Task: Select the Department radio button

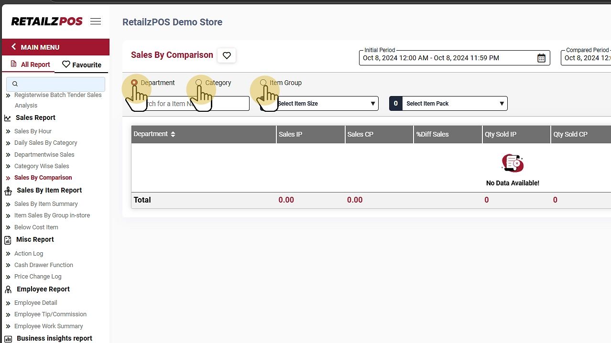Action: click(x=134, y=83)
